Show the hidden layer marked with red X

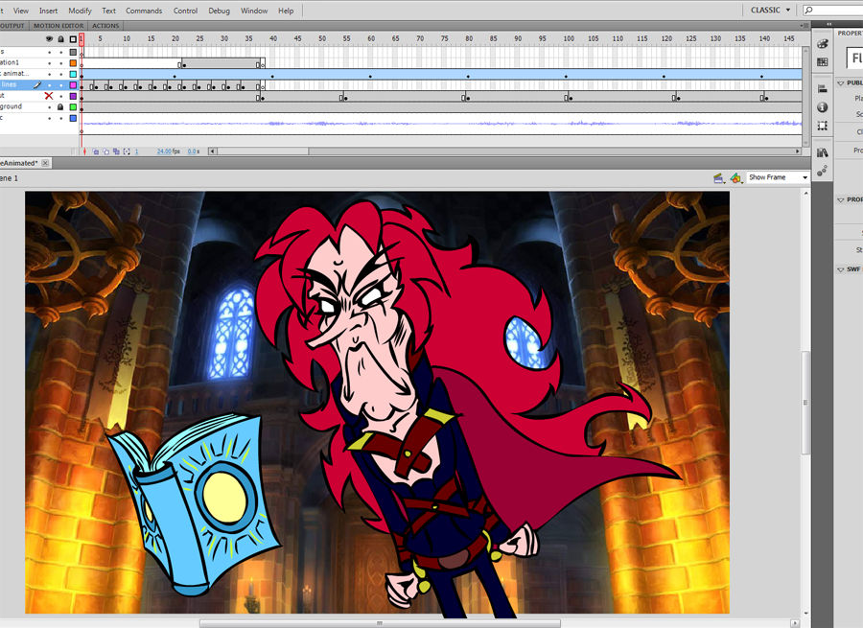(x=49, y=96)
